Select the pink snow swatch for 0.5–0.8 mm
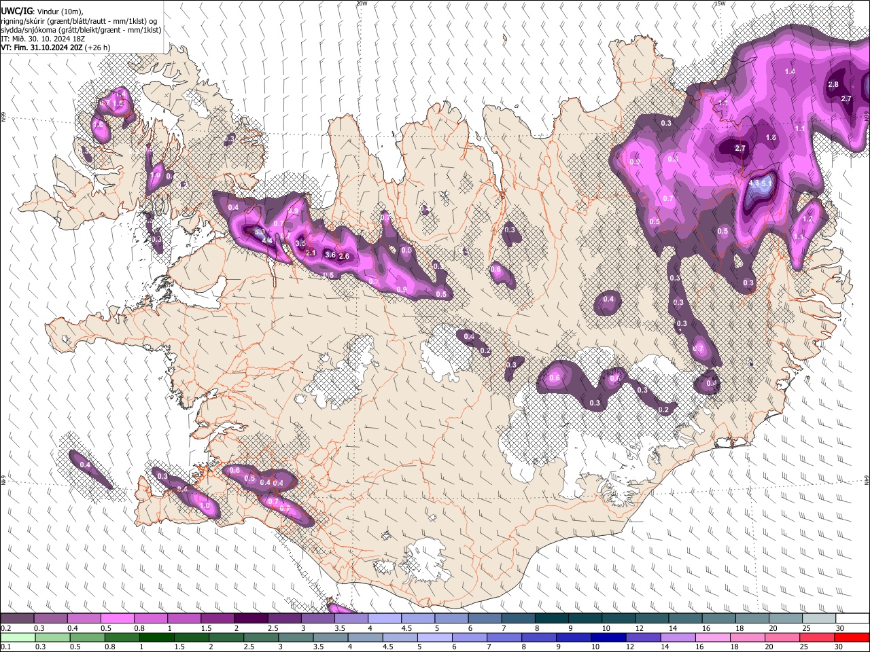Image resolution: width=870 pixels, height=652 pixels. pyautogui.click(x=118, y=619)
